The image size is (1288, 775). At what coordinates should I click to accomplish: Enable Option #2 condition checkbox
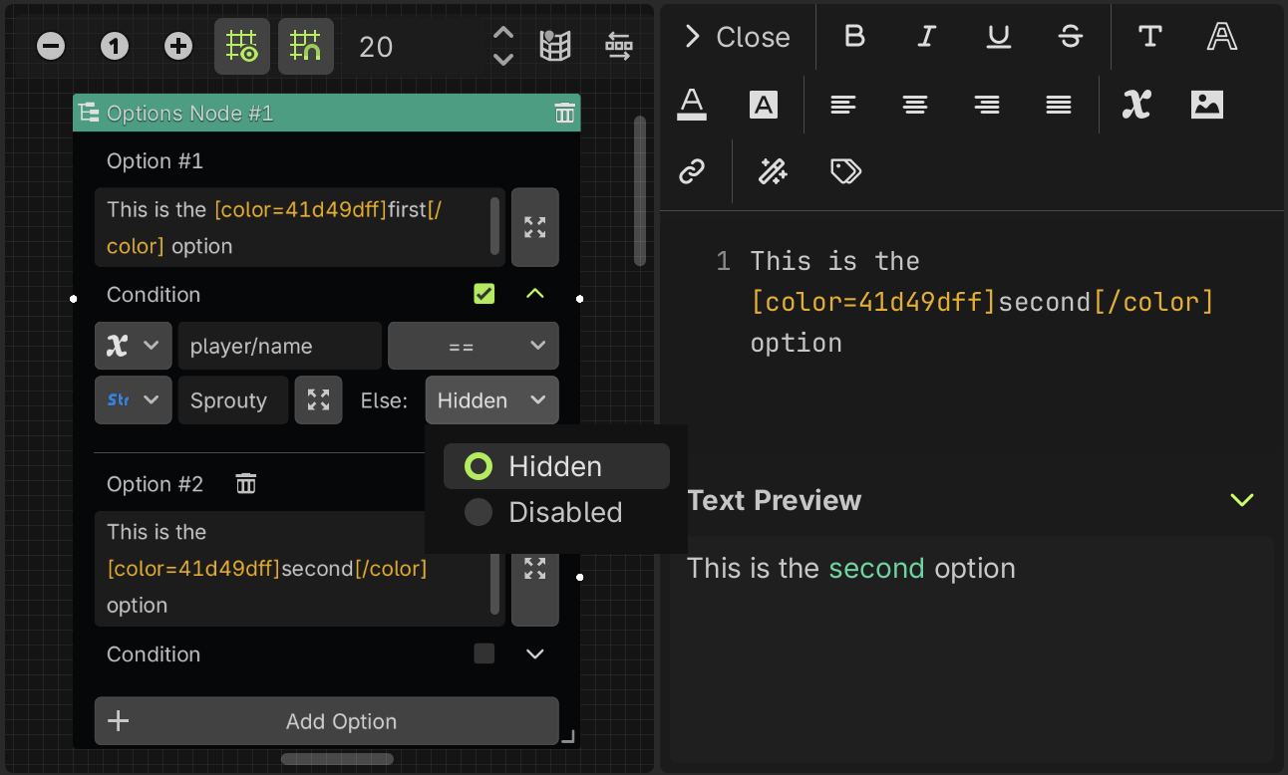click(484, 653)
